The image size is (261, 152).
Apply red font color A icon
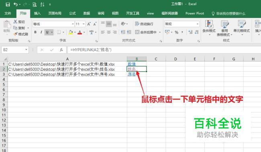[x=80, y=32]
